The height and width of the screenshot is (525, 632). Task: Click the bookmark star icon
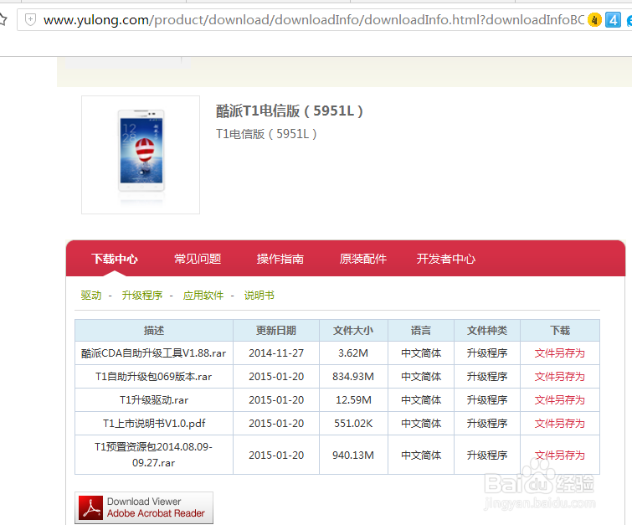click(3, 19)
